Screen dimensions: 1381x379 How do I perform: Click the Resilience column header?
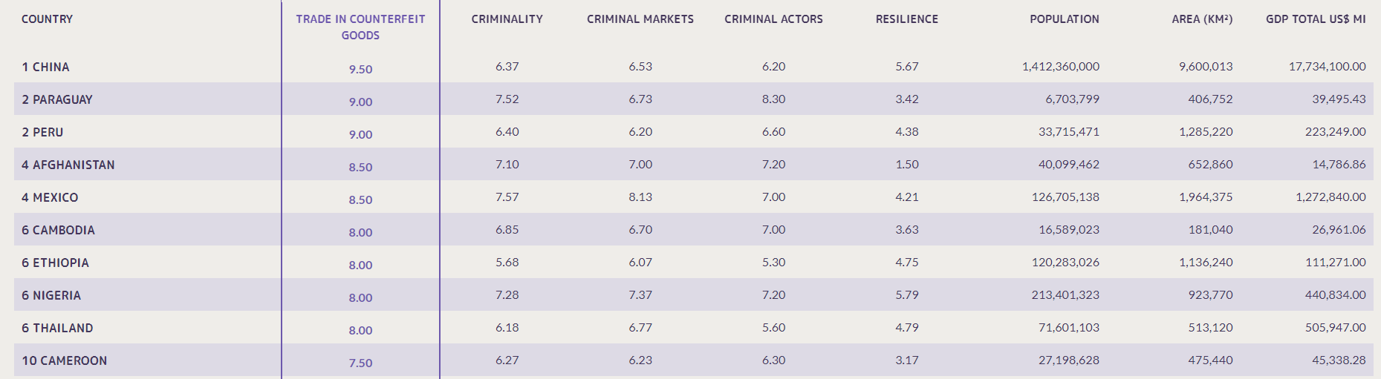[x=906, y=19]
